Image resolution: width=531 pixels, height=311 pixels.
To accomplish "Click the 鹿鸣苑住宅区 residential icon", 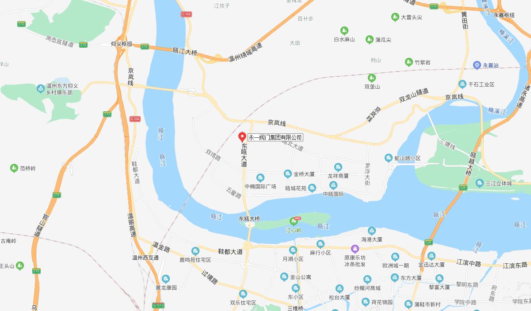I will (x=195, y=251).
